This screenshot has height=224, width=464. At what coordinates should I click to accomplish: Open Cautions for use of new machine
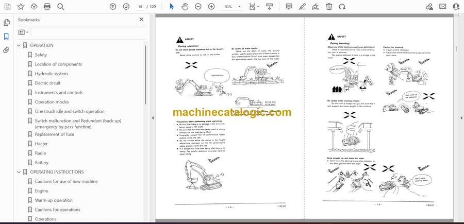point(66,181)
